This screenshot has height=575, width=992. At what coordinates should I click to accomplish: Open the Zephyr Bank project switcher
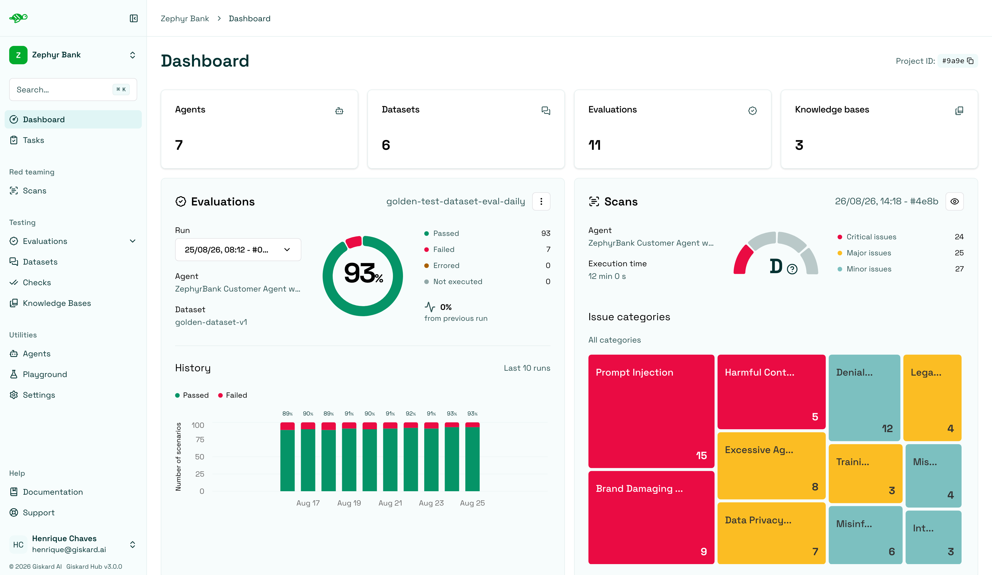(x=73, y=55)
